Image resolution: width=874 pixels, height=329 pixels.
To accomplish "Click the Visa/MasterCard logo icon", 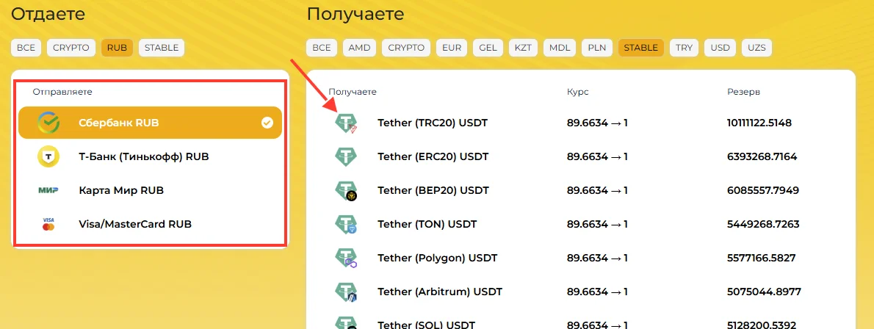I will coord(48,224).
